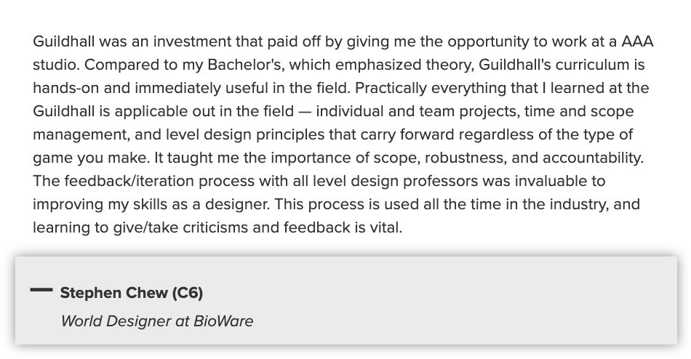
Task: Click the word robustness in the paragraph
Action: click(x=466, y=158)
